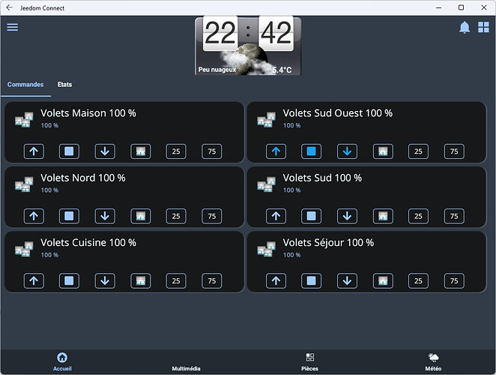496x375 pixels.
Task: Open the Accueil home tab
Action: click(x=62, y=361)
